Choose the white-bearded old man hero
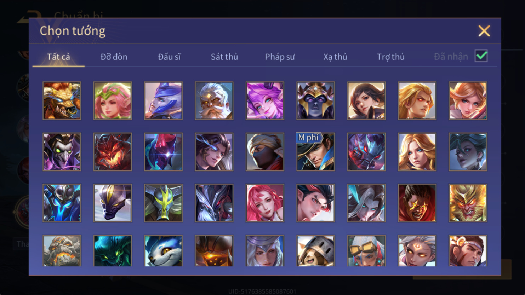This screenshot has height=295, width=525. (x=214, y=101)
